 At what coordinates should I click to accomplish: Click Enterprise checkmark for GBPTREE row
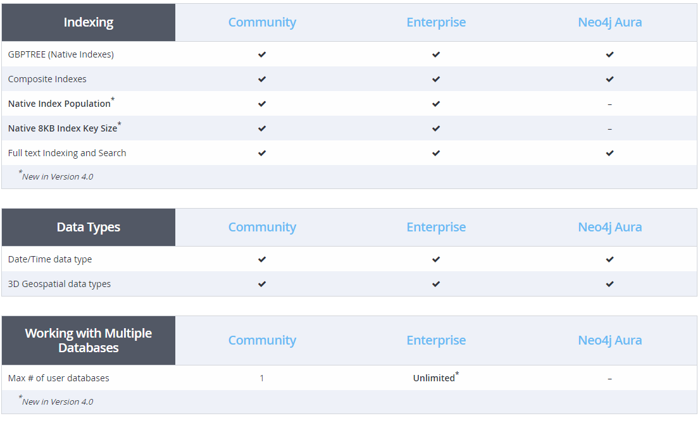pyautogui.click(x=436, y=54)
